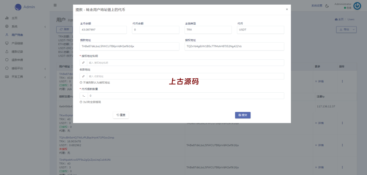The image size is (367, 175).
Task: Open three-dot actions for first user row
Action: [x=342, y=81]
